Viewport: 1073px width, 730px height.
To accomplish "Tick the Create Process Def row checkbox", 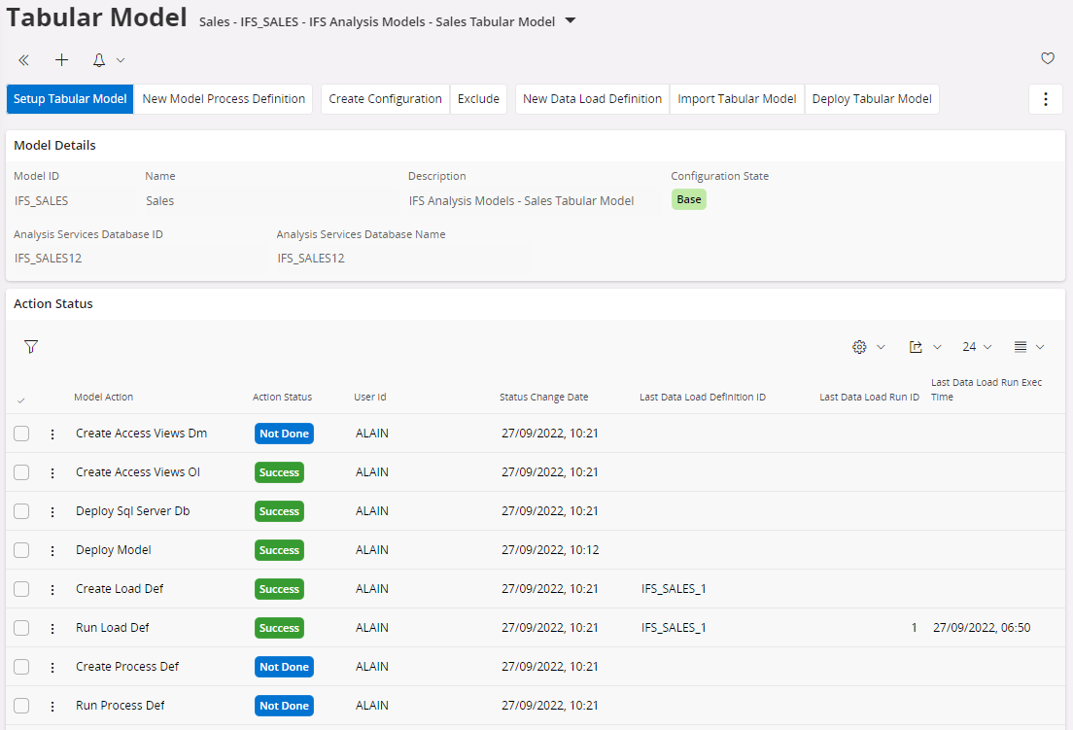I will (21, 667).
